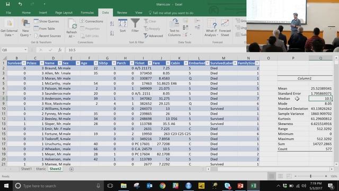Switch to Normal view icon
The height and width of the screenshot is (191, 339).
(272, 176)
